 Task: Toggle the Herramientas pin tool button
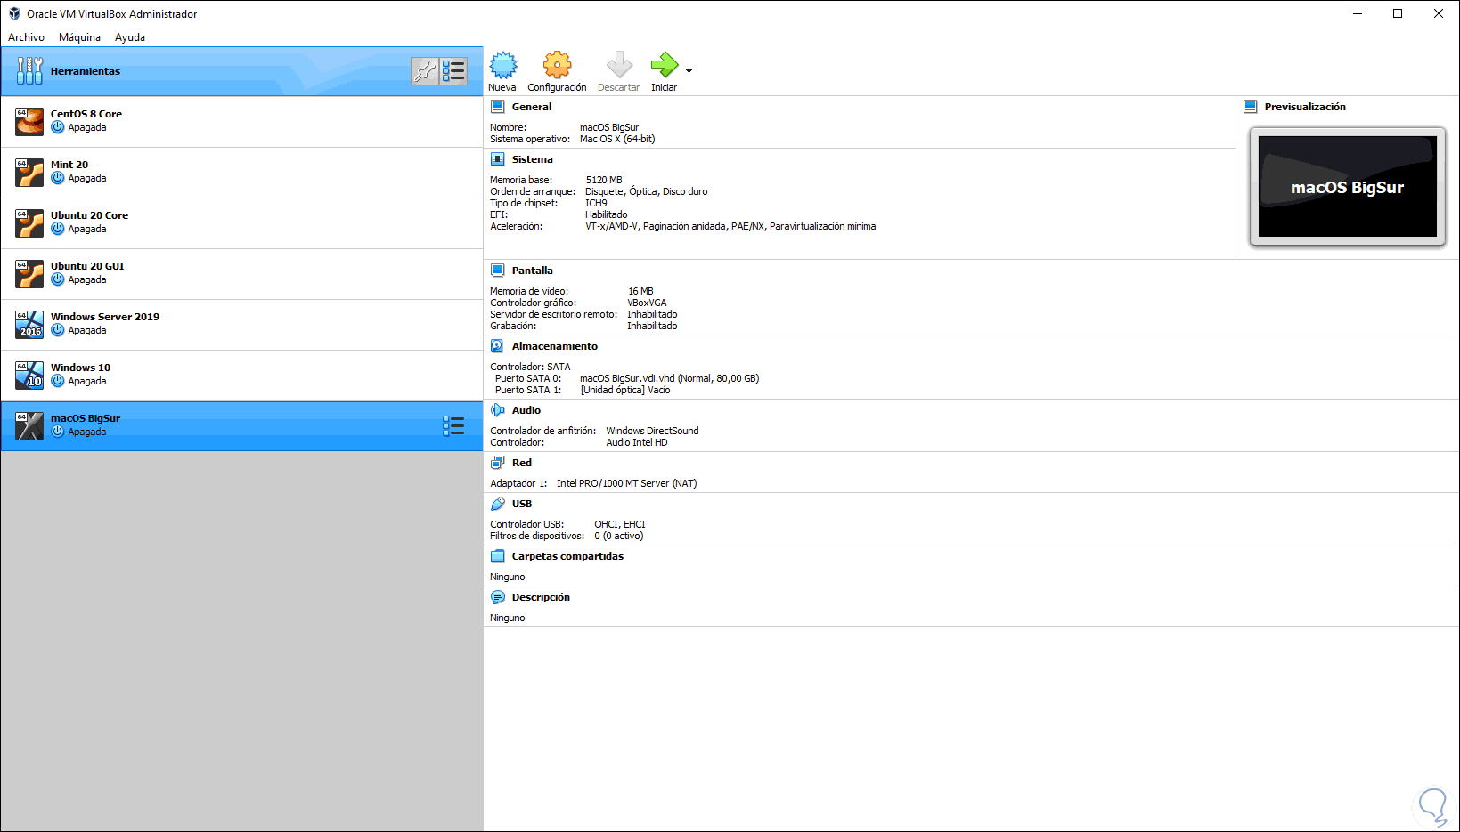(425, 71)
